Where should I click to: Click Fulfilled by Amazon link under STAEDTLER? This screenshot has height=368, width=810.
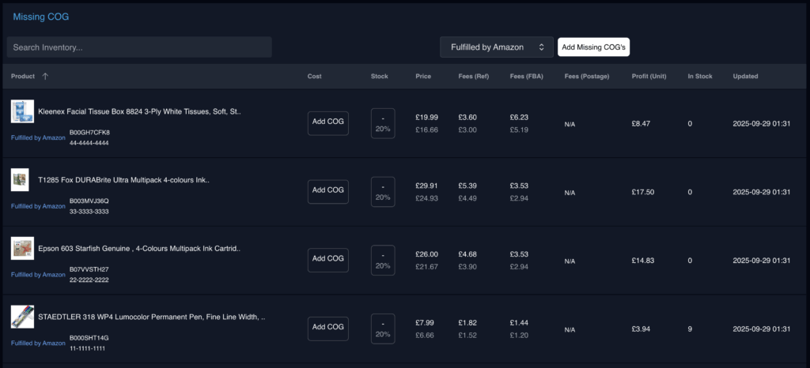(x=38, y=343)
